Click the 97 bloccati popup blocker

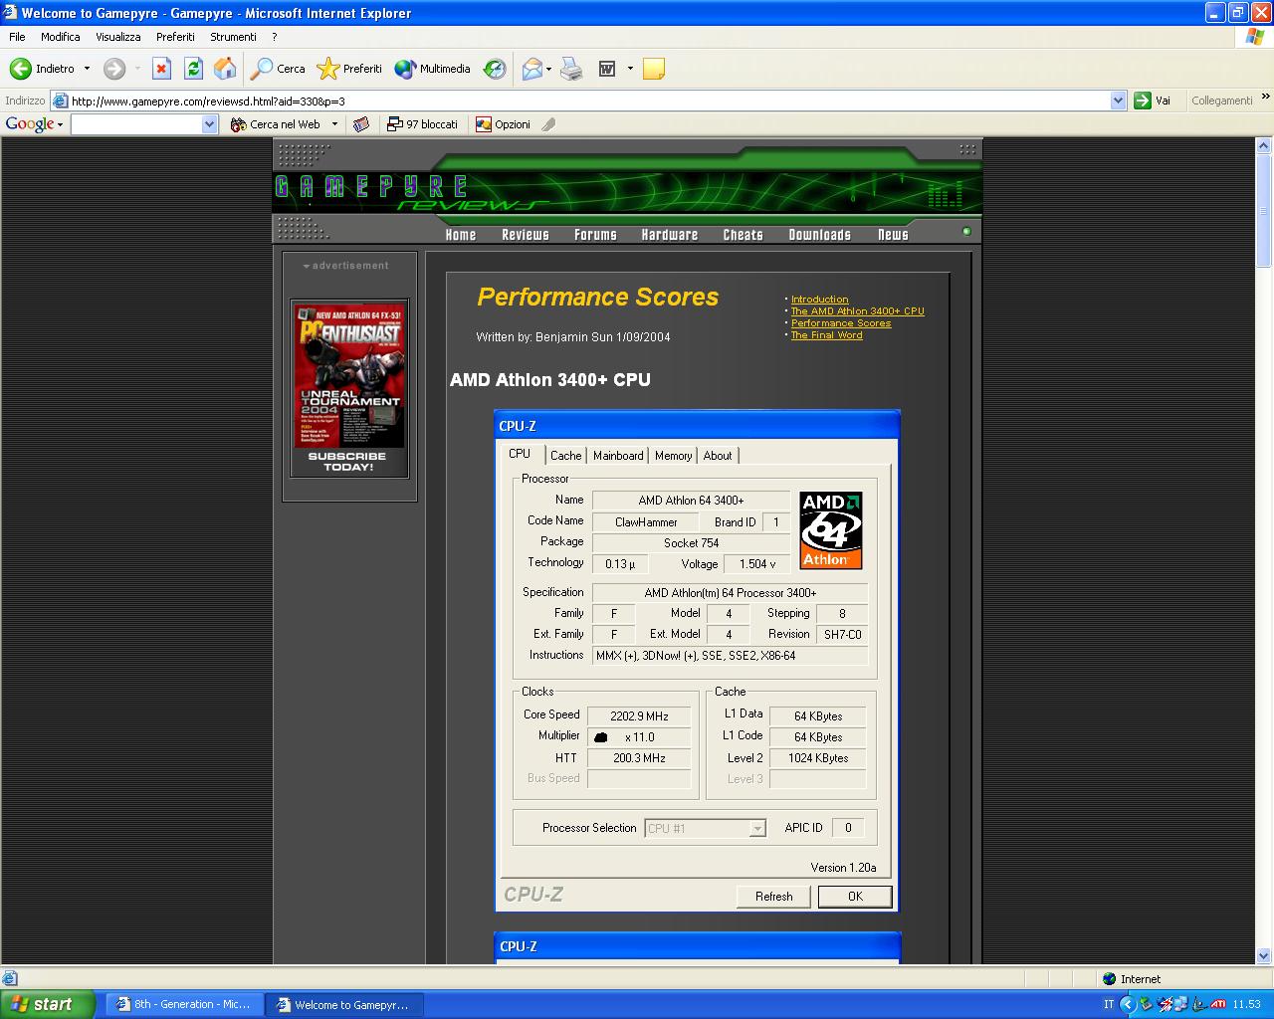coord(423,124)
